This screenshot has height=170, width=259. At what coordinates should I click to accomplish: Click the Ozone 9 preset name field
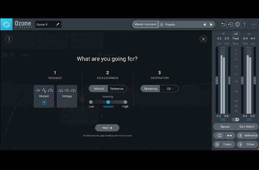(x=48, y=24)
